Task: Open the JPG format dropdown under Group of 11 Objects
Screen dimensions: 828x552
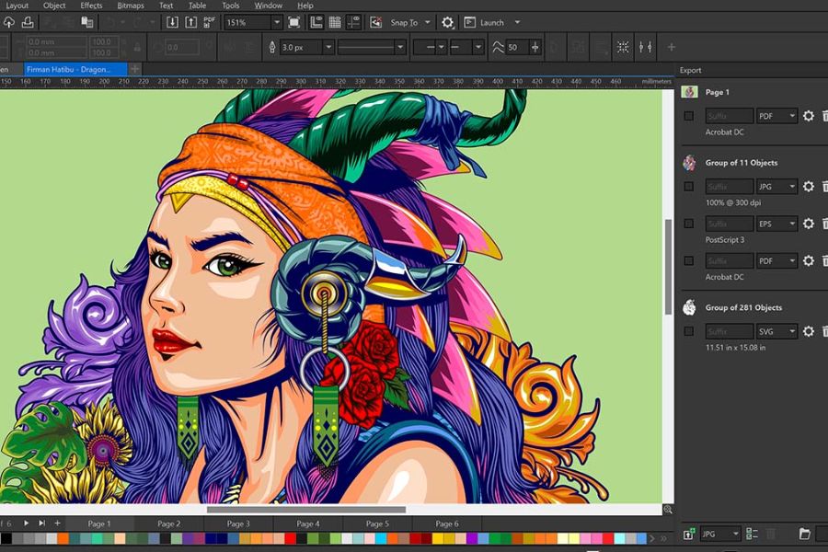Action: point(776,187)
